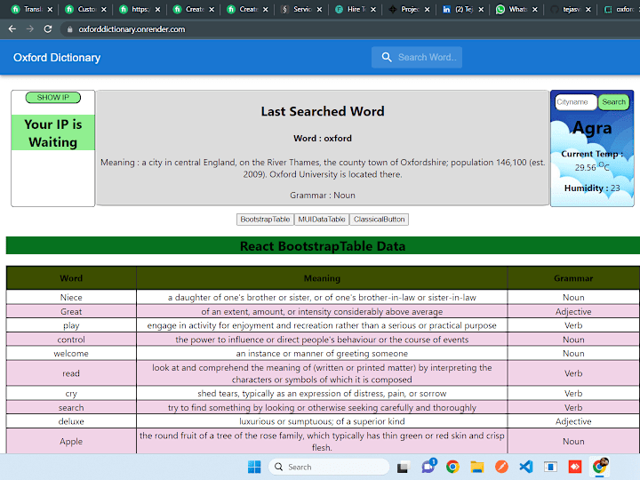
Task: Click the lock icon in address bar
Action: 70,29
